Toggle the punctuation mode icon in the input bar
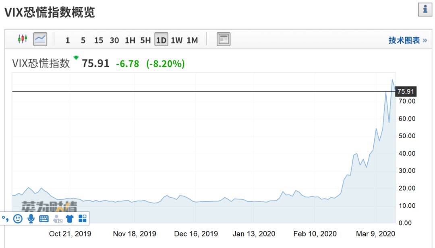 [x=5, y=219]
